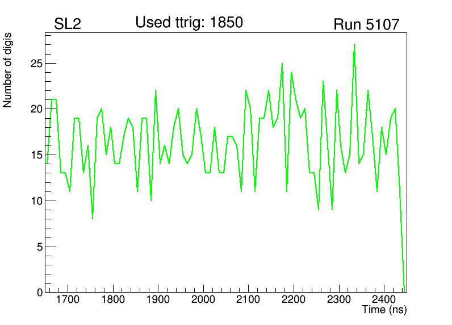The height and width of the screenshot is (325, 452).
Task: Click the SL2 label above the plot
Action: pos(67,24)
